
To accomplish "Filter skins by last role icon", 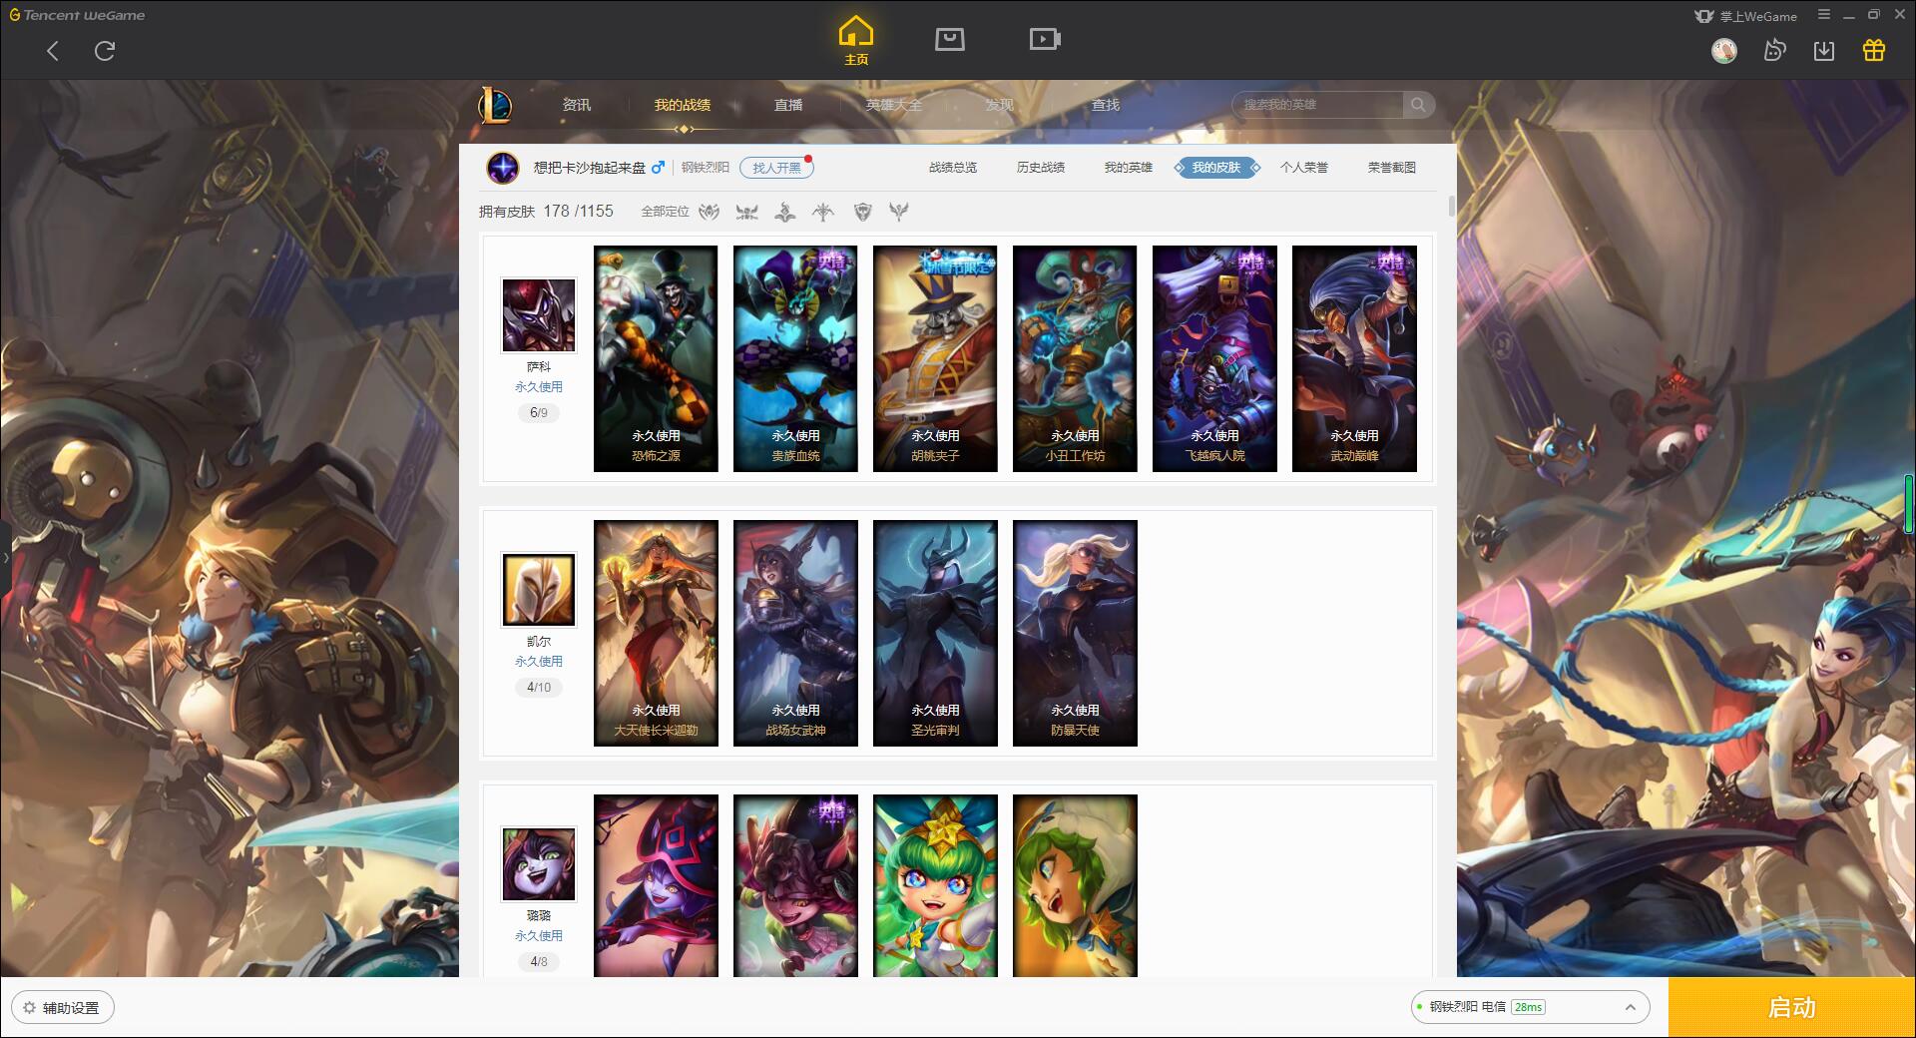I will coord(899,212).
